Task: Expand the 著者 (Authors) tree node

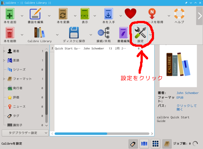Action: (x=4, y=51)
